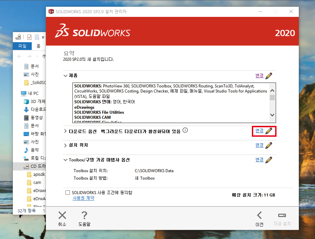The width and height of the screenshot is (315, 239).
Task: Select 바탕 화면 in Explorer sidebar
Action: click(x=34, y=134)
